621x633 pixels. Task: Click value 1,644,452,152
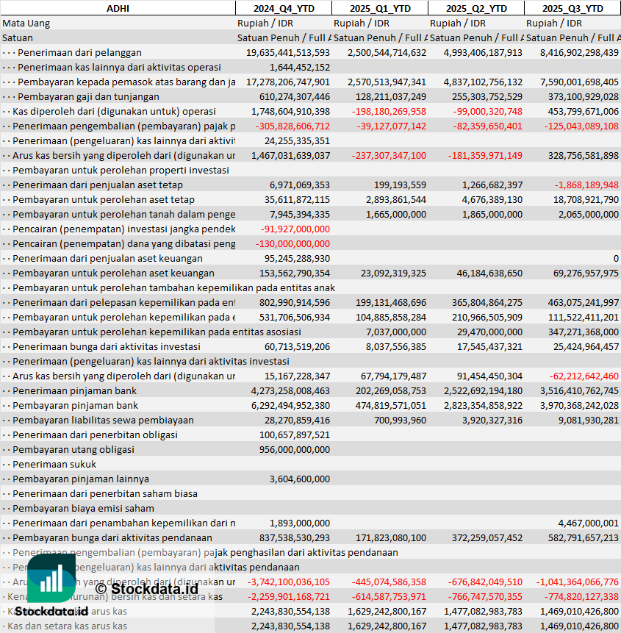coord(300,68)
